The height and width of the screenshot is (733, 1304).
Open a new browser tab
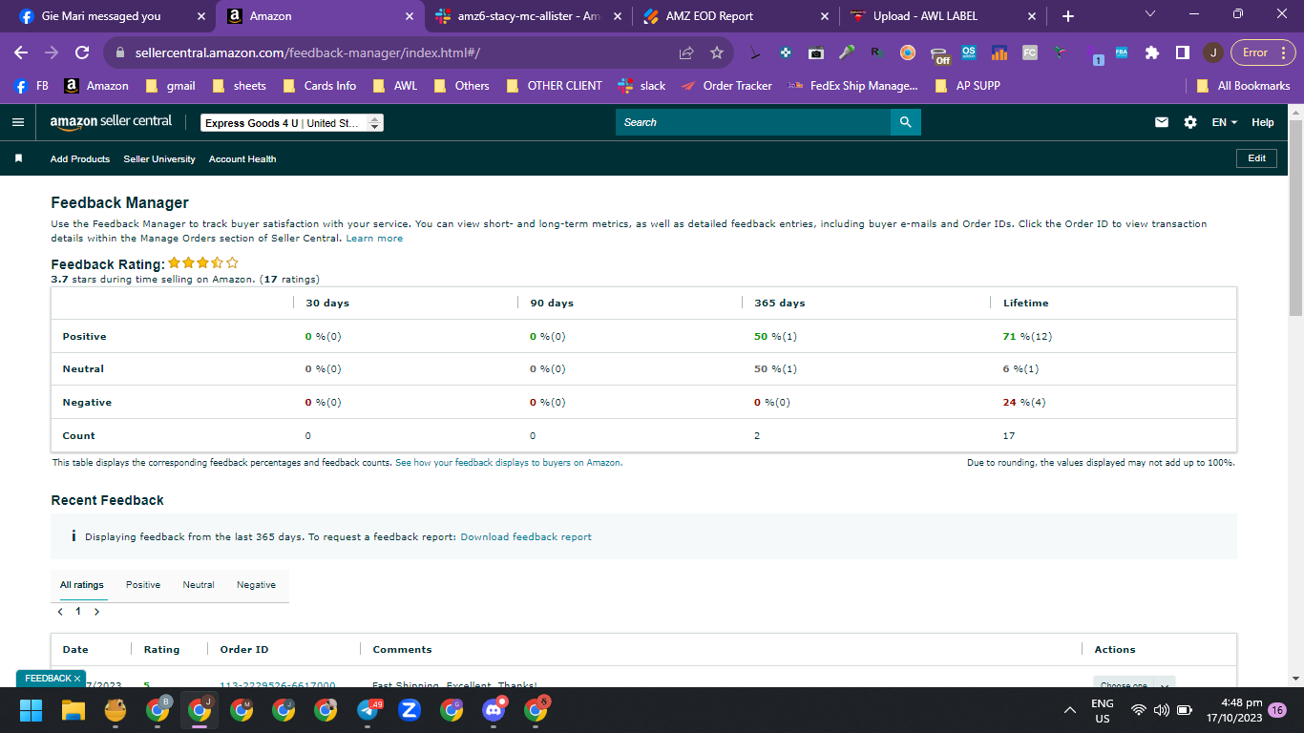1067,16
